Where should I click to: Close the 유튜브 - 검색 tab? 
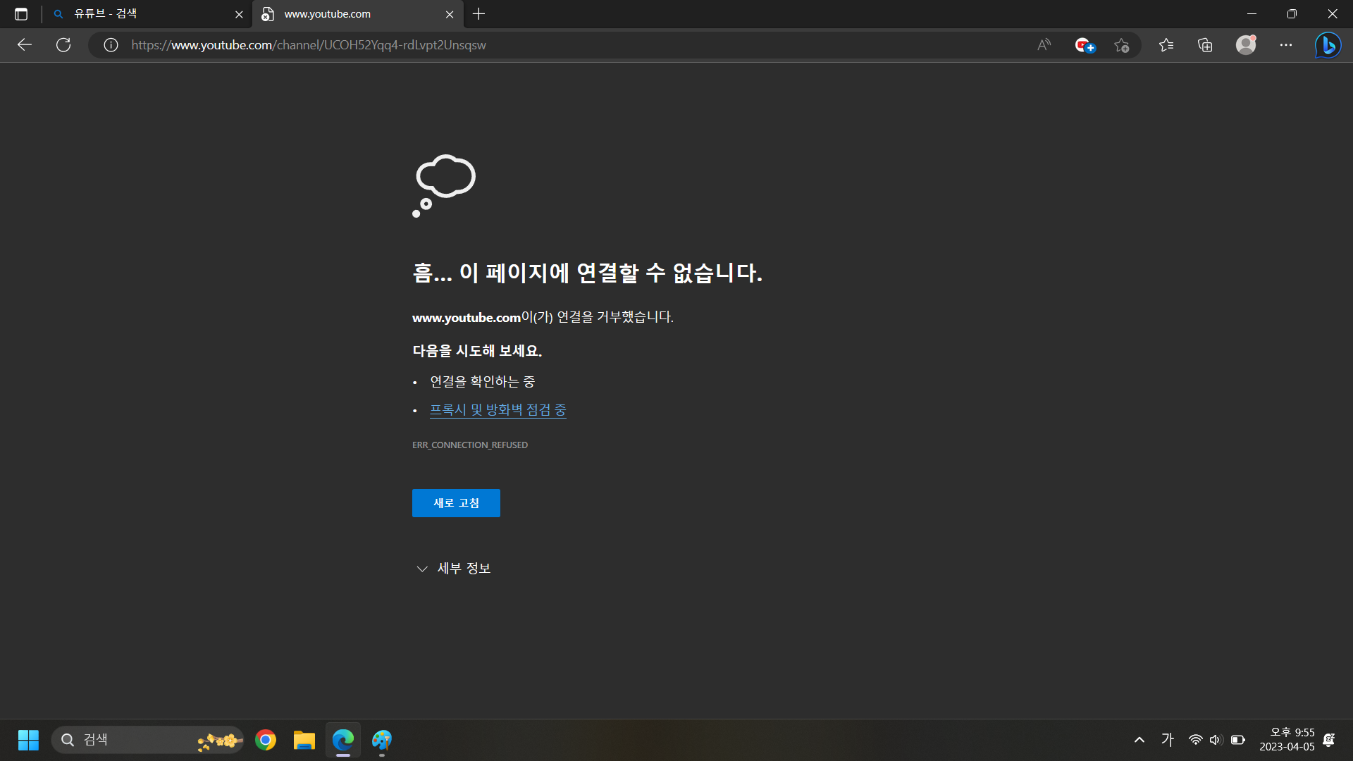[239, 14]
